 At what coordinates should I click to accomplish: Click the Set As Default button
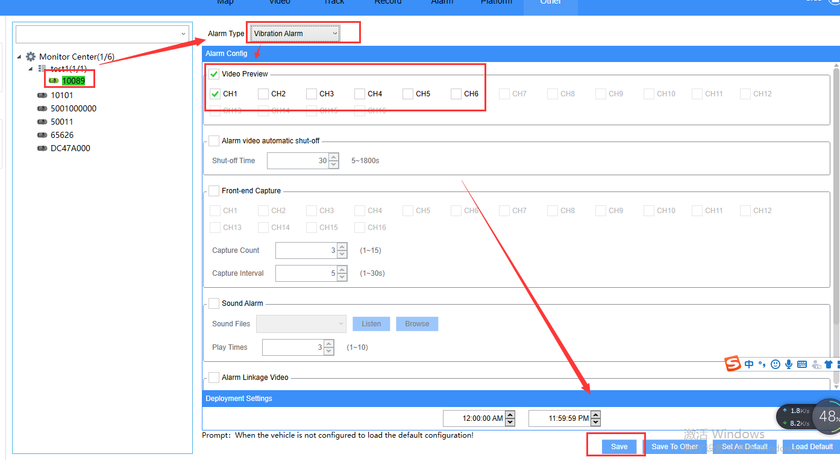pyautogui.click(x=745, y=447)
